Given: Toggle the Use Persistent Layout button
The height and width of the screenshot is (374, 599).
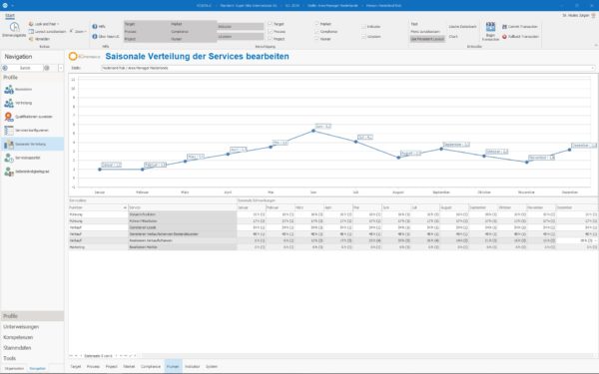Looking at the screenshot, I should point(427,39).
